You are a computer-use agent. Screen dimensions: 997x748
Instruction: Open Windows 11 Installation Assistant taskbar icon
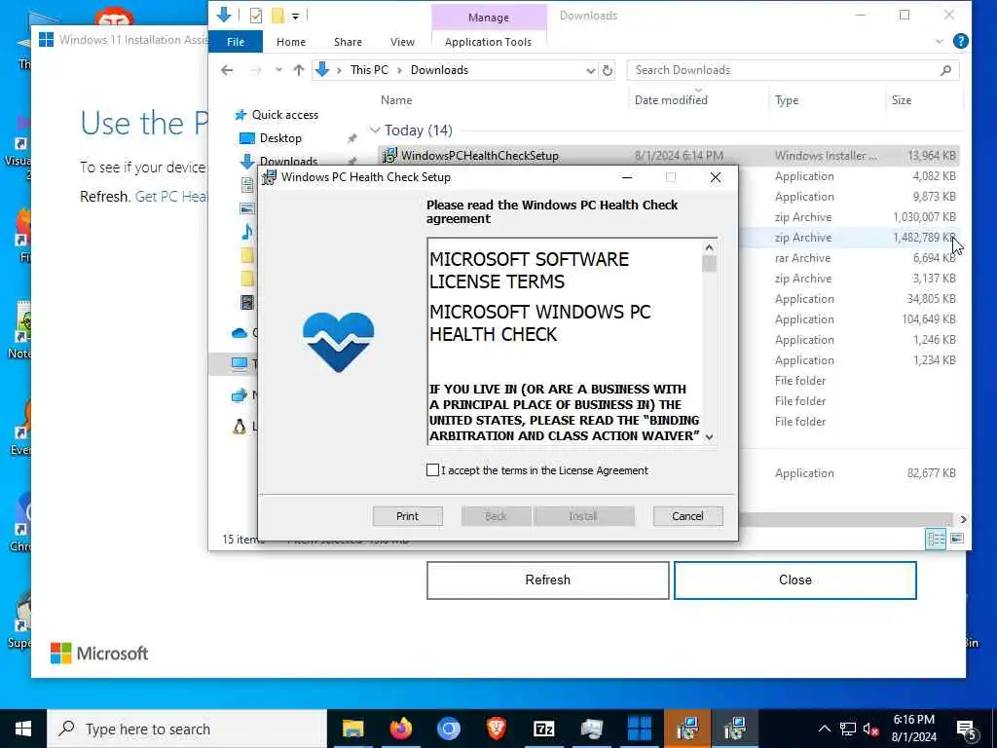(x=639, y=729)
